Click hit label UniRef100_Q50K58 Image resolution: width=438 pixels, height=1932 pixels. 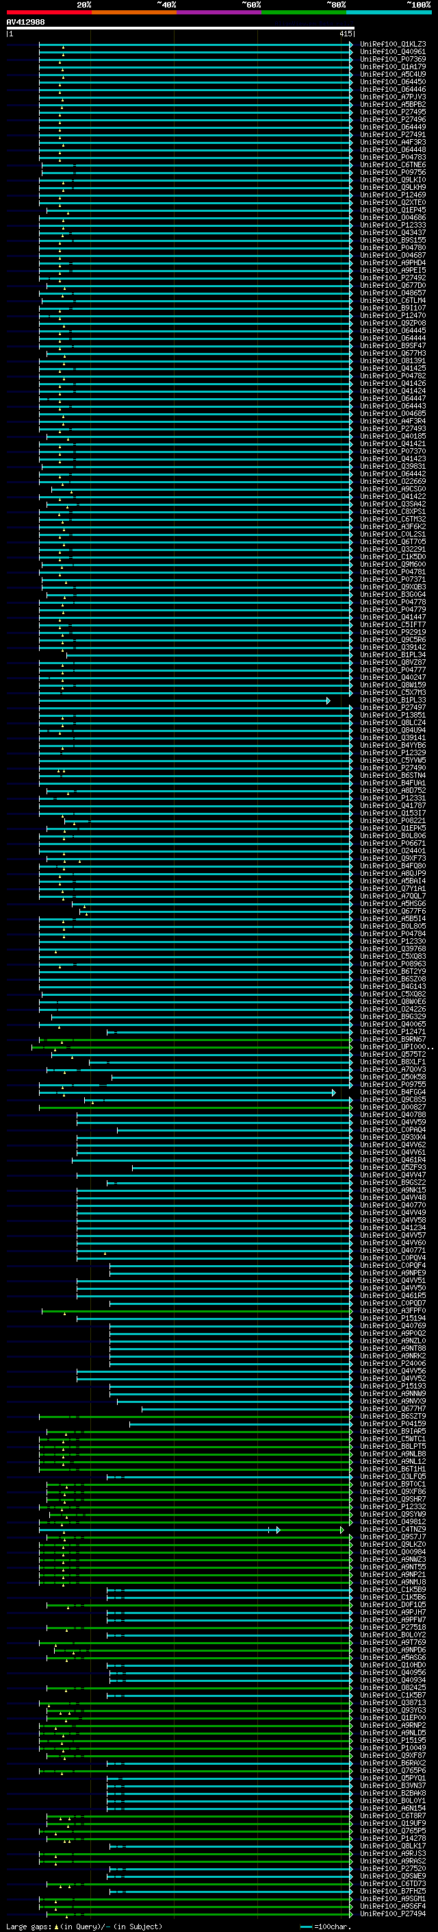click(393, 1077)
